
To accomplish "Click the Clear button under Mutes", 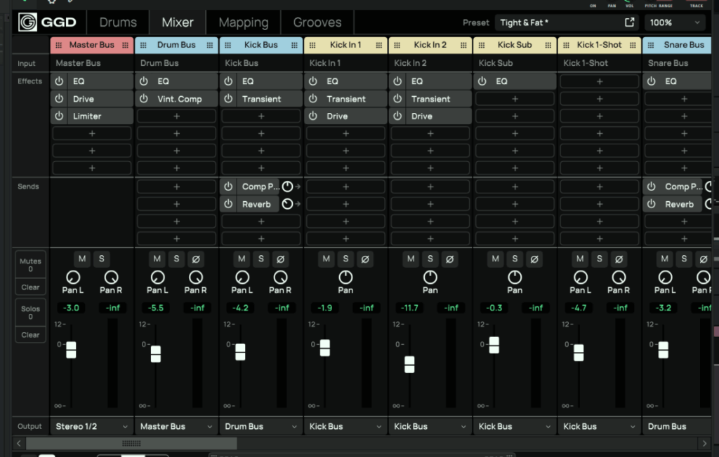I will click(x=30, y=287).
